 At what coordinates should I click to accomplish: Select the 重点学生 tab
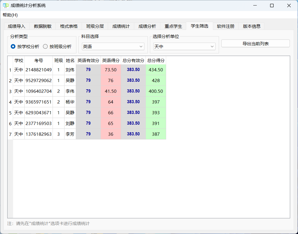(173, 26)
